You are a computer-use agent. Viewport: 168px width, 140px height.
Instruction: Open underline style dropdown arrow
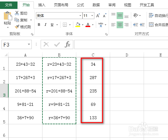57,25
